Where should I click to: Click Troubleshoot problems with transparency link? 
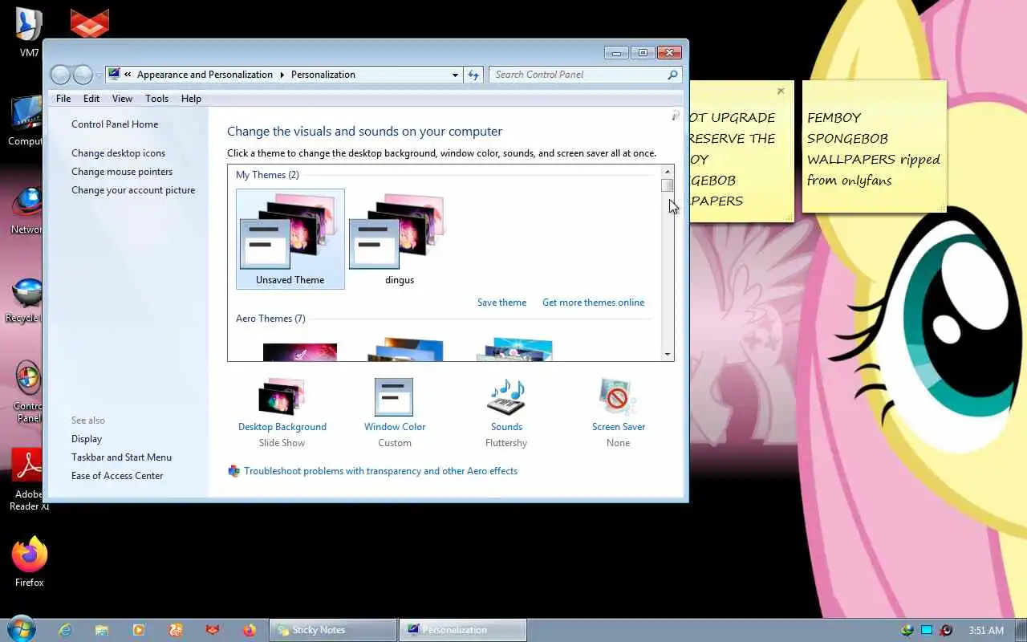click(x=380, y=471)
